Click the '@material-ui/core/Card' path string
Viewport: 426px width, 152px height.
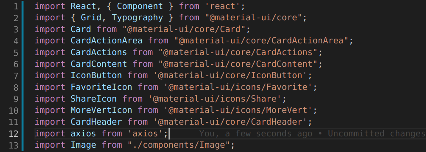point(184,29)
